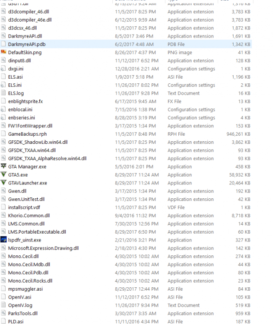
Task: Click the ELS.ini configuration icon
Action: (x=3, y=85)
